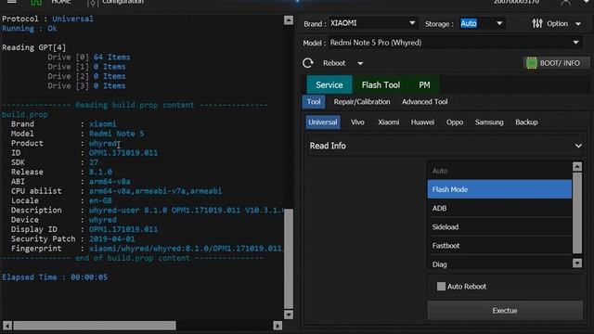Image resolution: width=594 pixels, height=334 pixels.
Task: Click the 'Protocol : Universal' log line
Action: [x=47, y=19]
